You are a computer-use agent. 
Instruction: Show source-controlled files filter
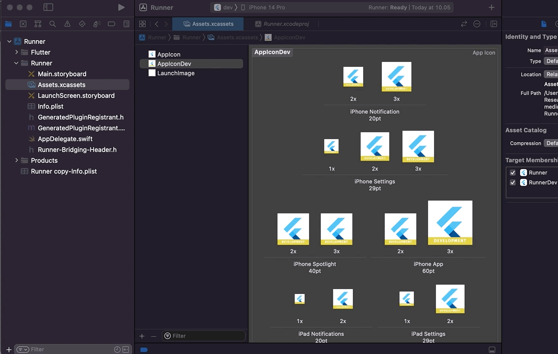click(125, 350)
